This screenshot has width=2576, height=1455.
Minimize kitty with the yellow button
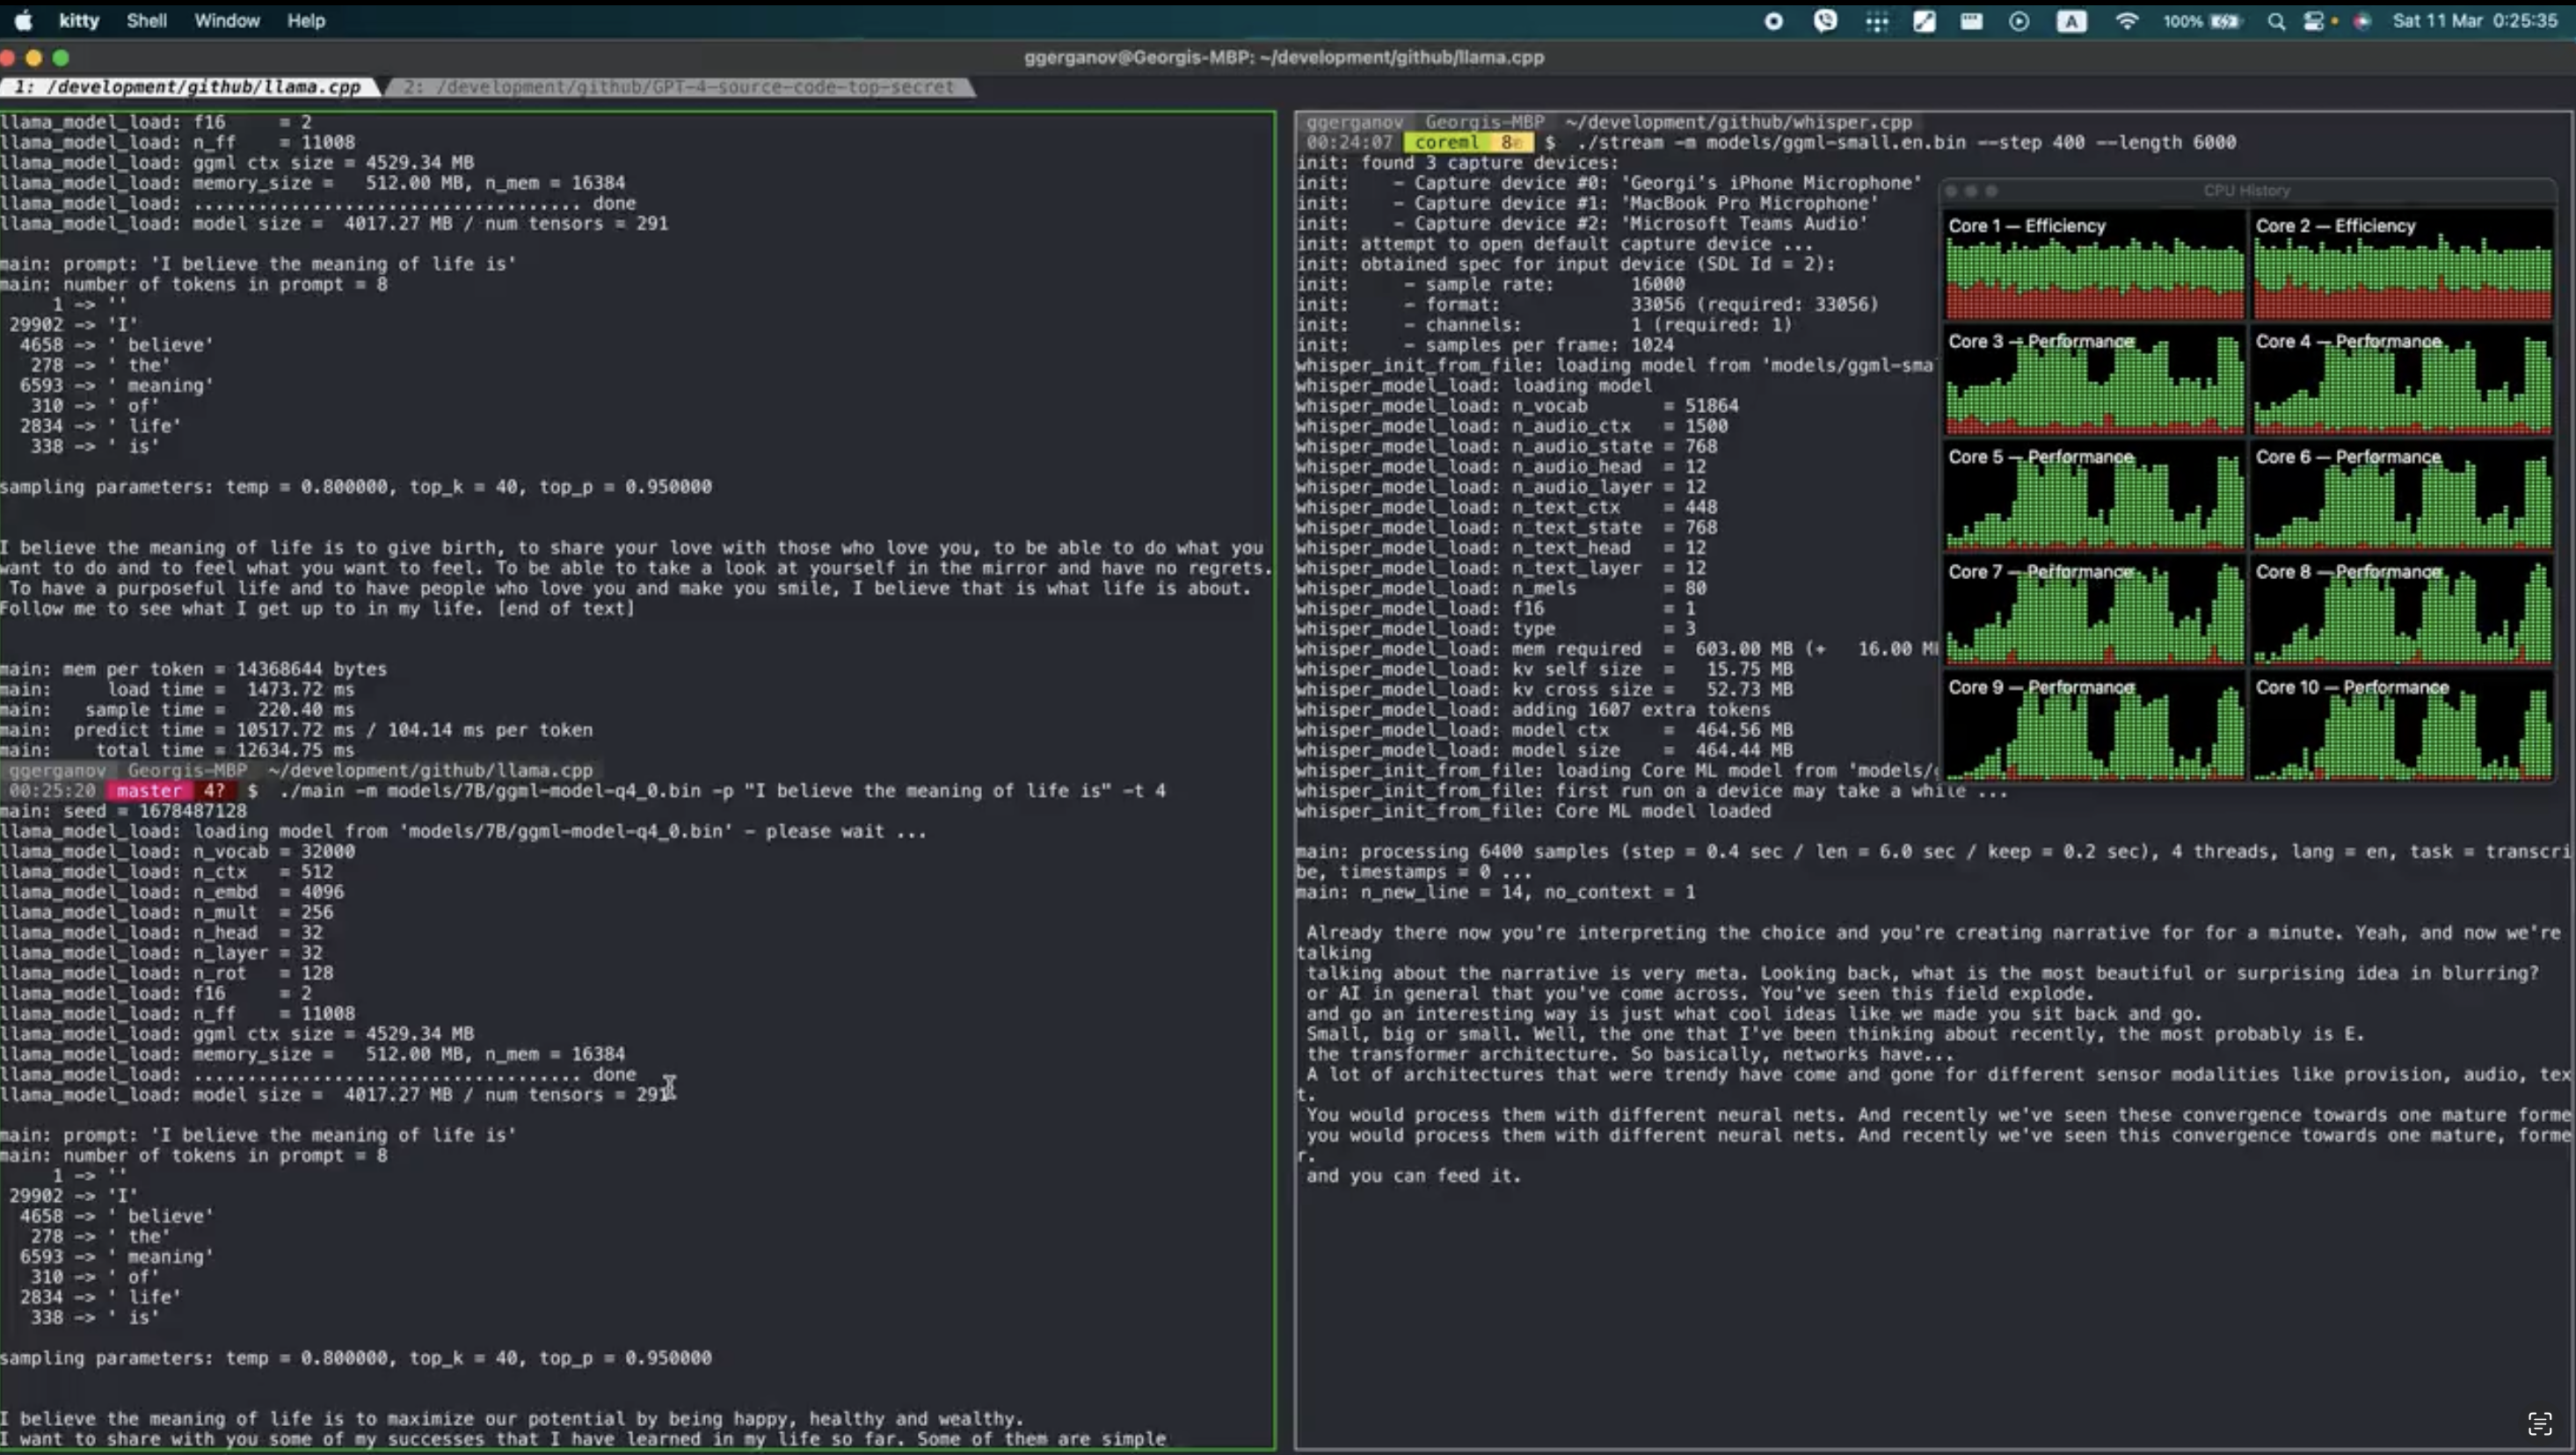pyautogui.click(x=34, y=58)
